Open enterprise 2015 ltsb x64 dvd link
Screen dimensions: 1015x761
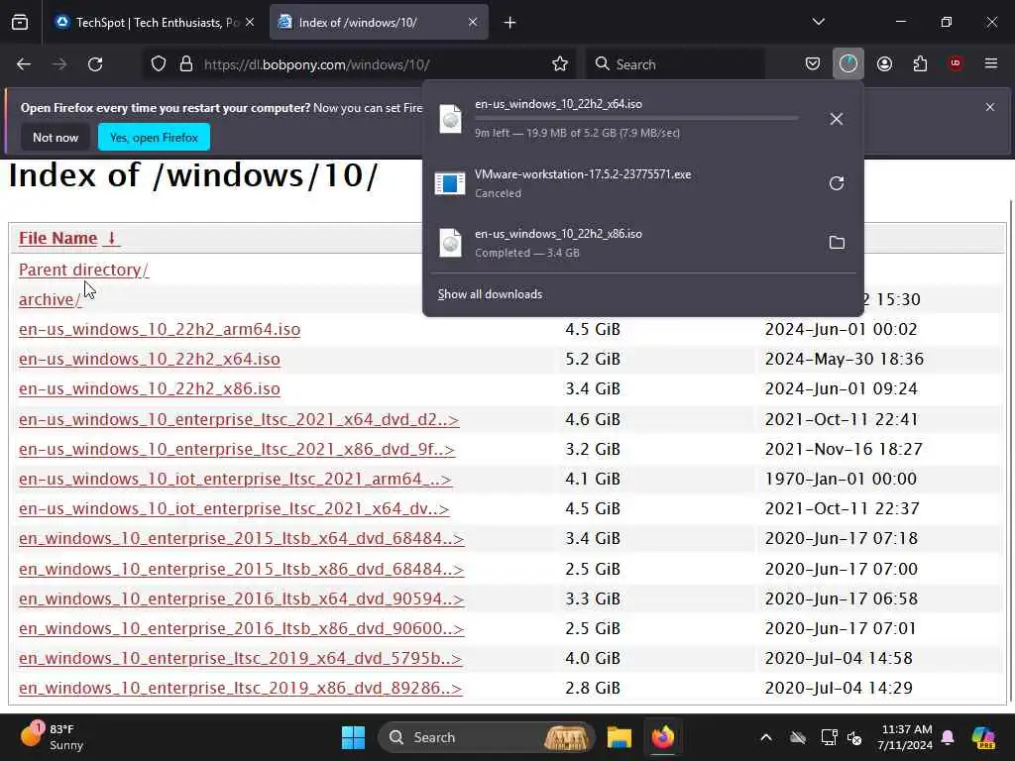coord(242,538)
